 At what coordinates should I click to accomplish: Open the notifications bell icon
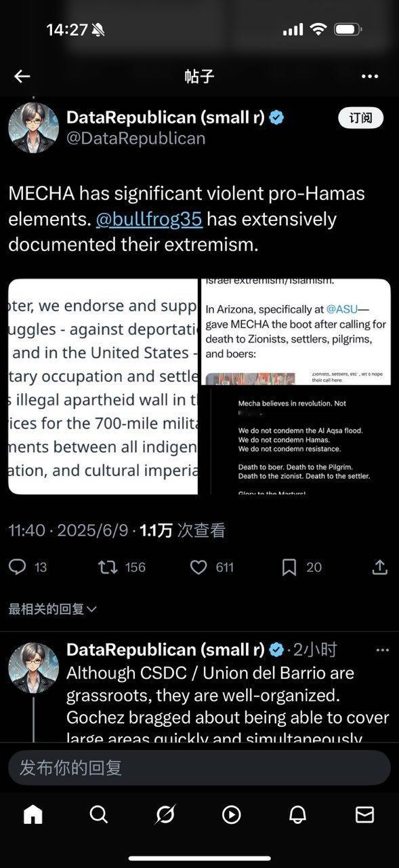tap(298, 814)
